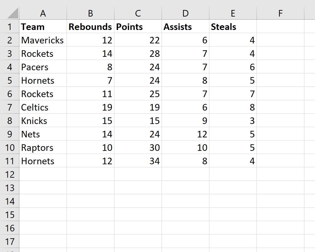Click the Select All corner triangle
The height and width of the screenshot is (252, 315).
[x=12, y=13]
